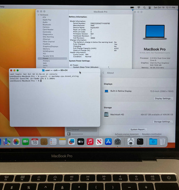This screenshot has width=179, height=190.
Task: Open the Help menu
Action: 2,7
